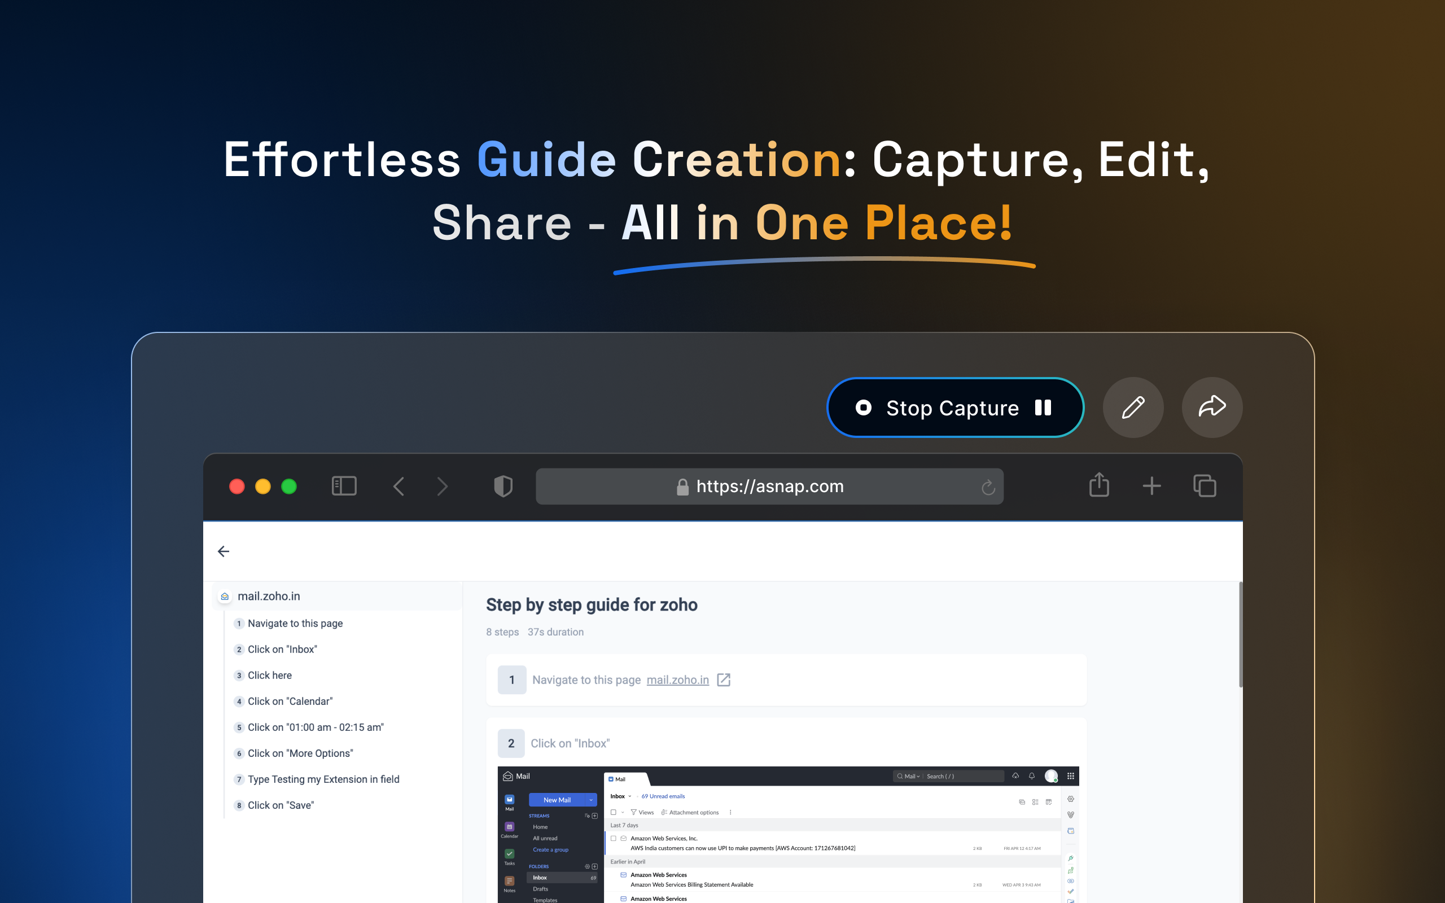Click the page's vertical scrollbar
Image resolution: width=1445 pixels, height=903 pixels.
pos(1240,634)
